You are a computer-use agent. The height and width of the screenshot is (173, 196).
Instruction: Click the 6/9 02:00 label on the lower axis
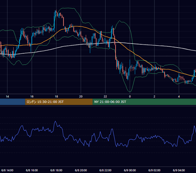pos(154,170)
